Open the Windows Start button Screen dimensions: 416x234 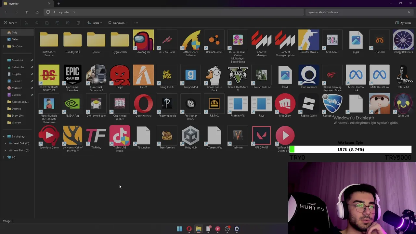(x=179, y=229)
